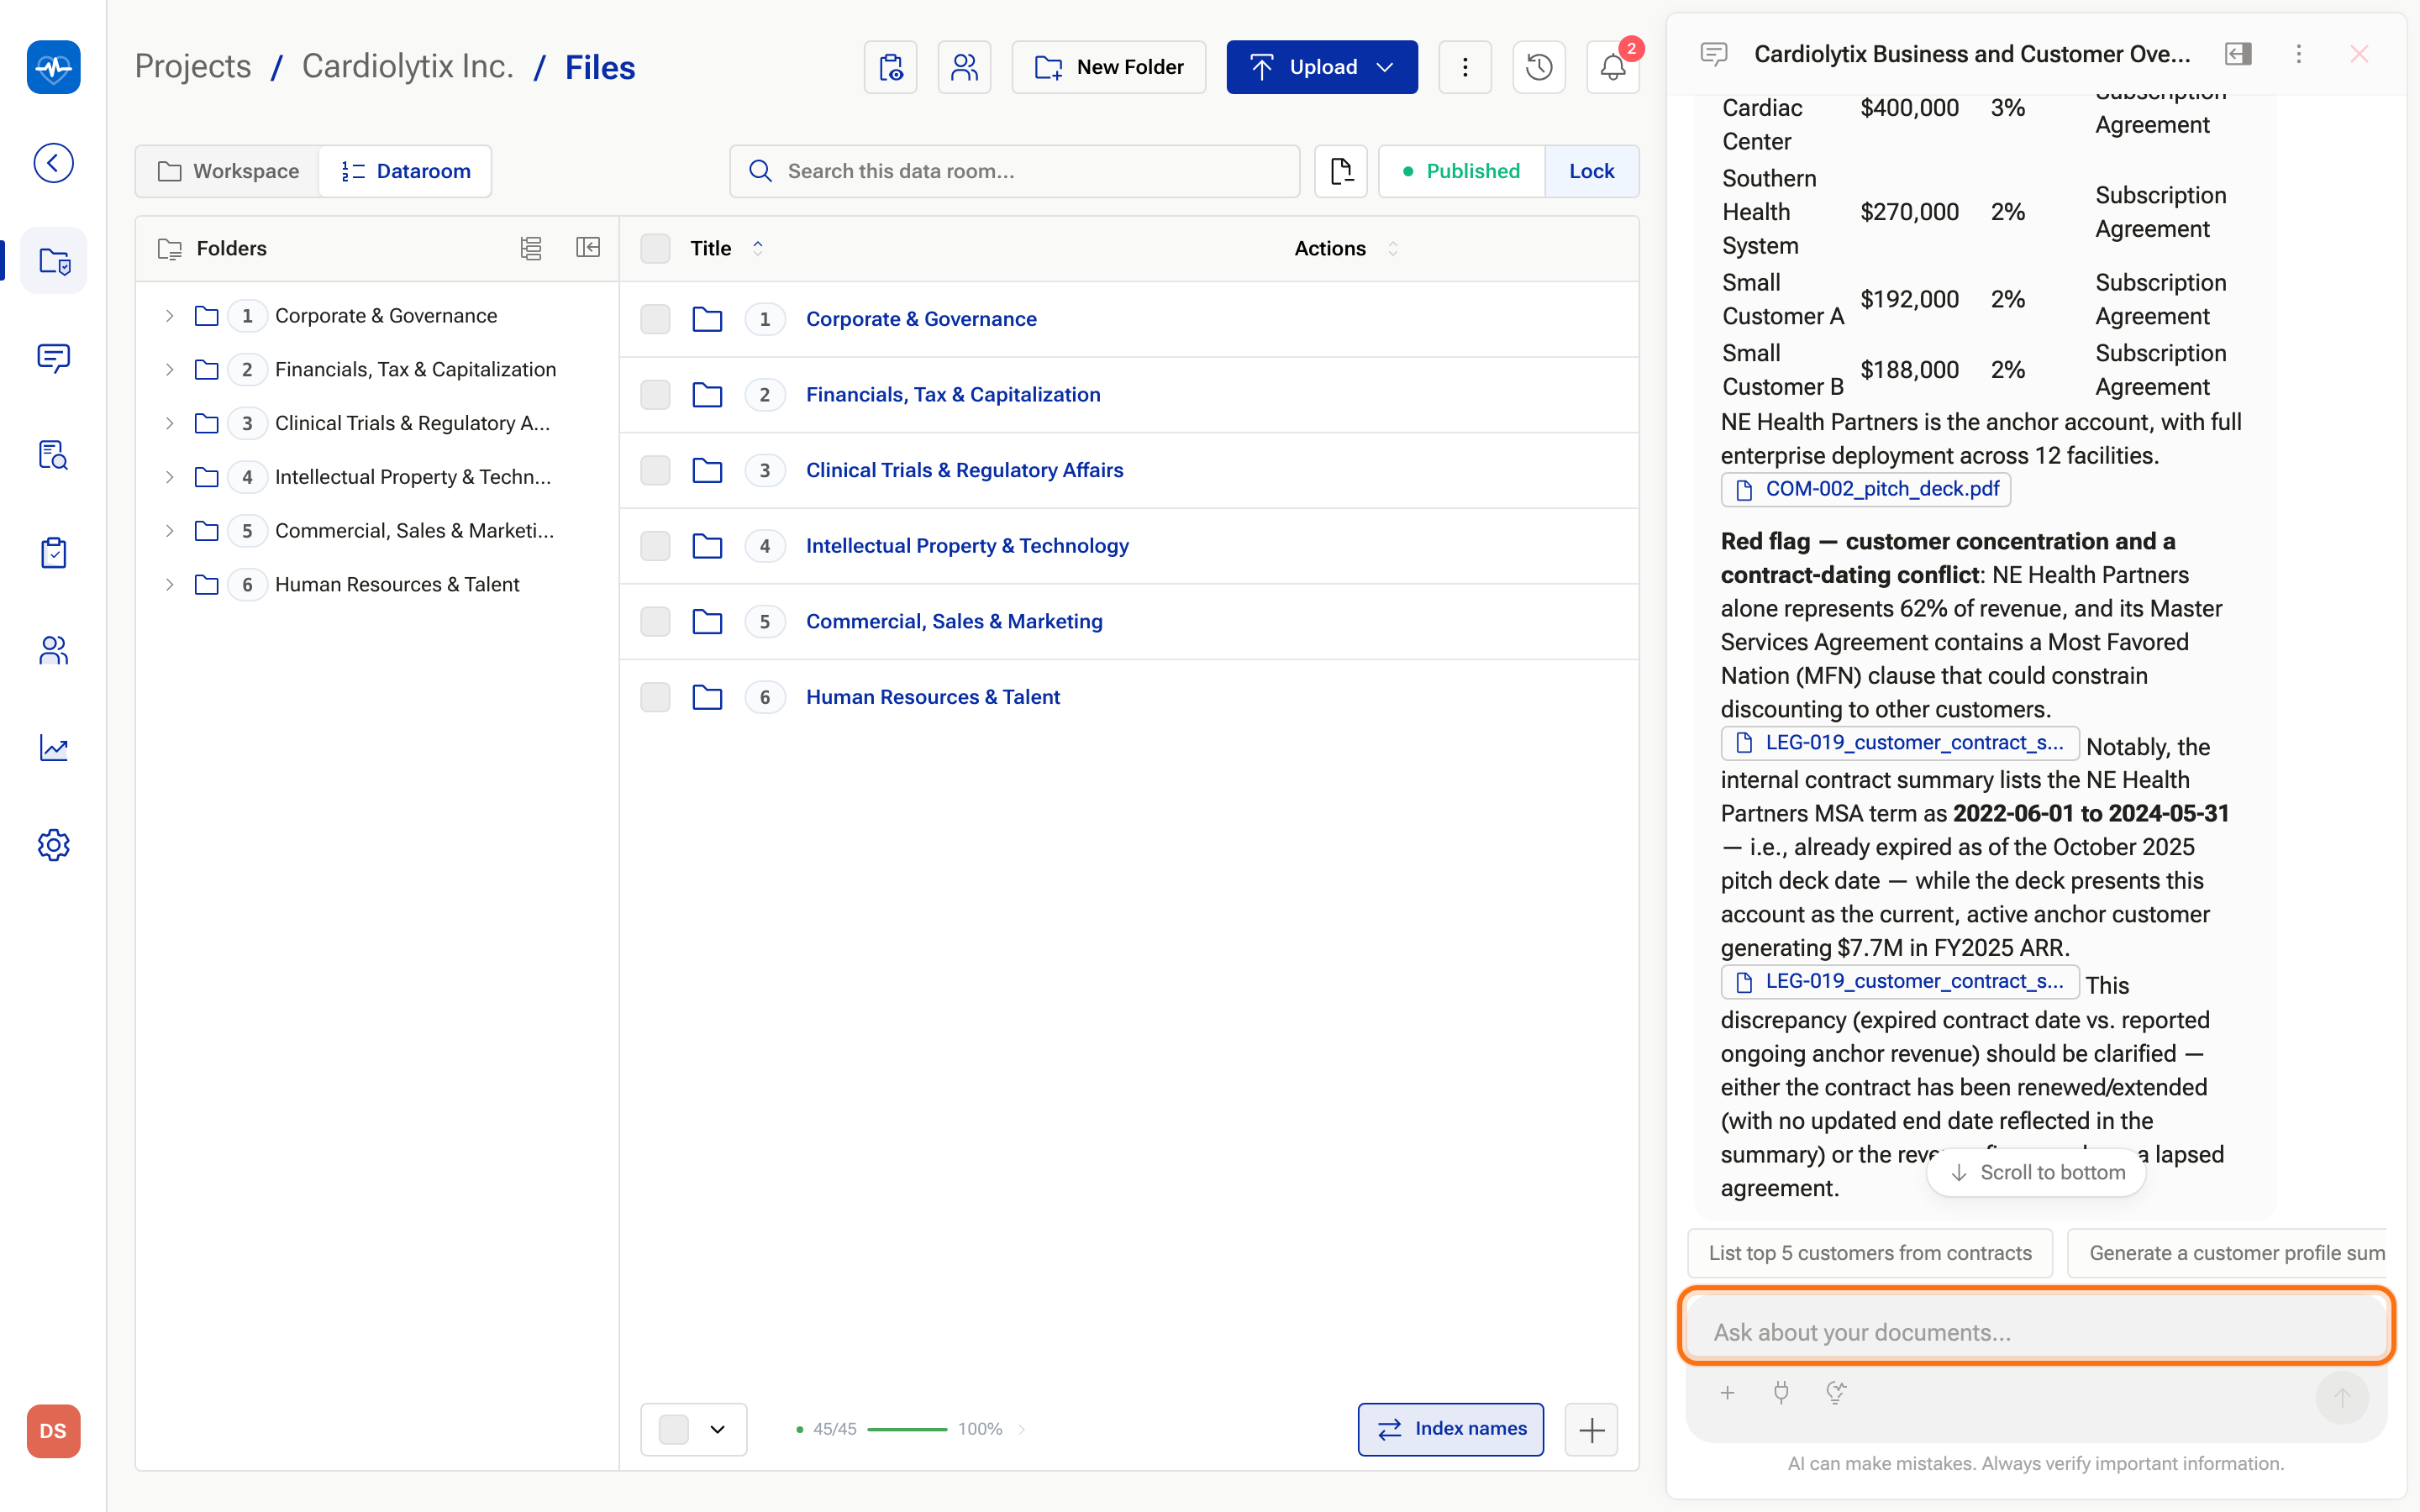Expand Financials, Tax & Capitalization tree node
Viewport: 2420px width, 1512px height.
[169, 370]
